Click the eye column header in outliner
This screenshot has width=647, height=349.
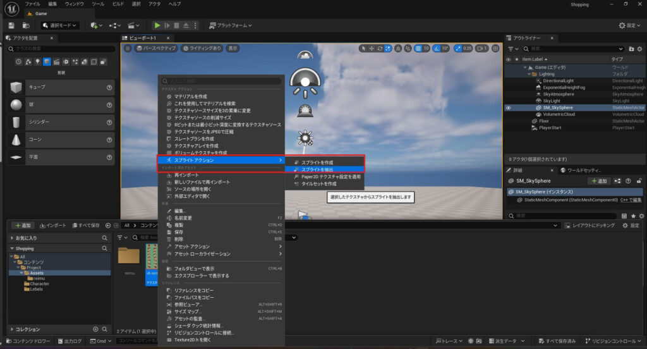point(509,59)
